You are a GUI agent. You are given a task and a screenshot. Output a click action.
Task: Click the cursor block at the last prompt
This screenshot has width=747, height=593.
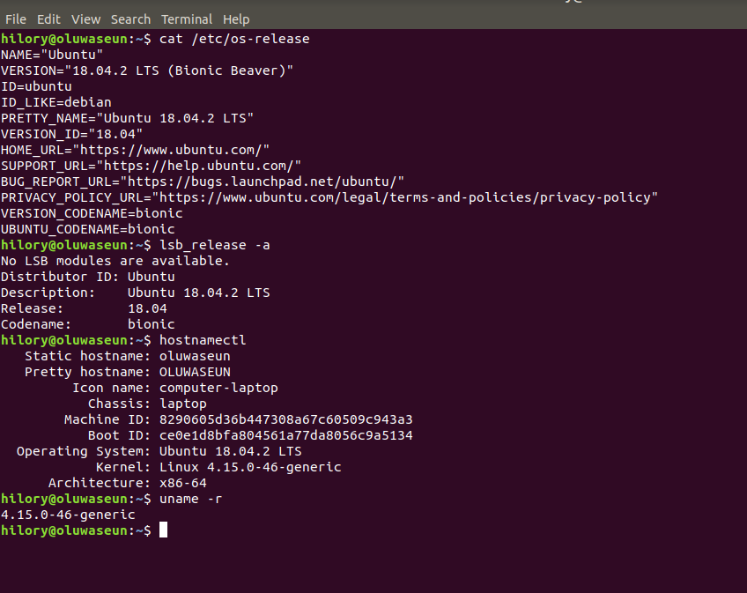tap(163, 530)
